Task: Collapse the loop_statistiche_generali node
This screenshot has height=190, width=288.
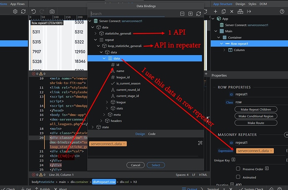Action: pyautogui.click(x=98, y=46)
